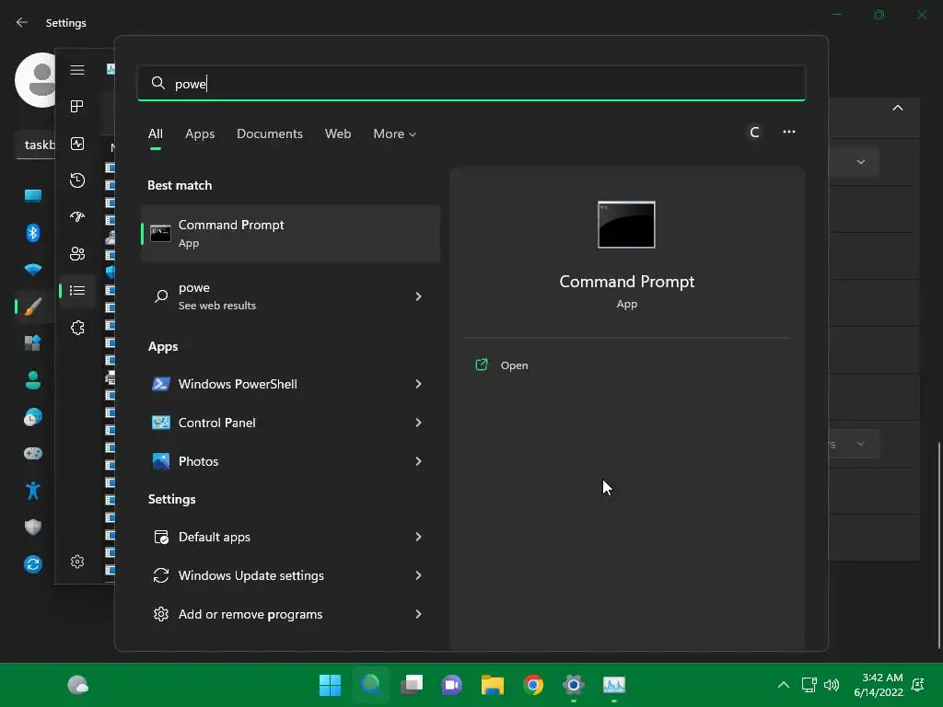Image resolution: width=943 pixels, height=707 pixels.
Task: Select Network wifi icon in Settings sidebar
Action: pos(33,270)
